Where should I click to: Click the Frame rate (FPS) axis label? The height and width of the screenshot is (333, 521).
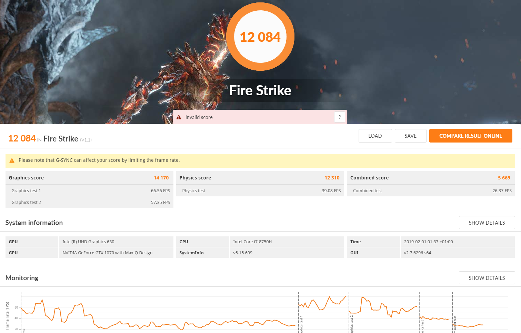pos(7,316)
